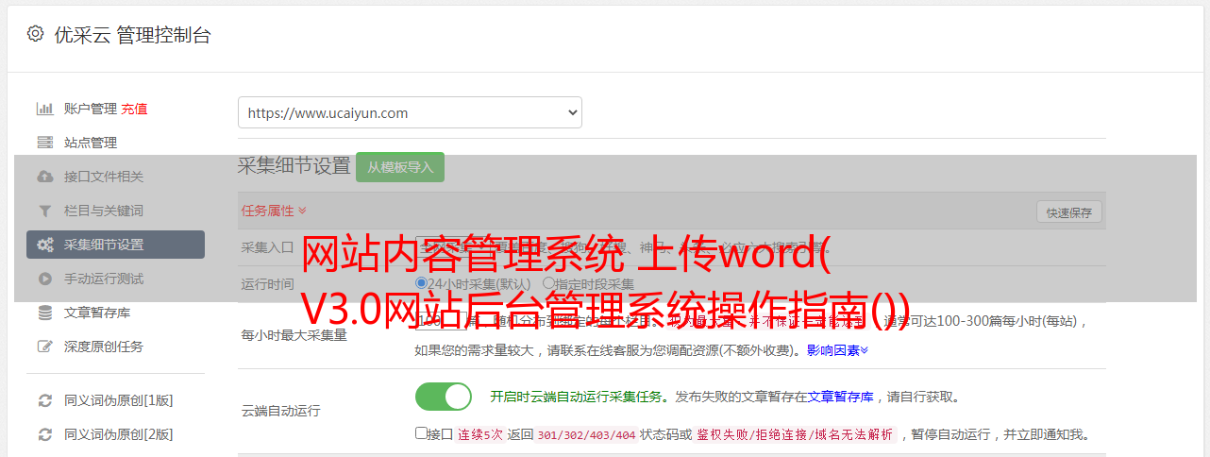Click the 从模板导入 button
Viewport: 1210px width, 457px height.
(400, 167)
